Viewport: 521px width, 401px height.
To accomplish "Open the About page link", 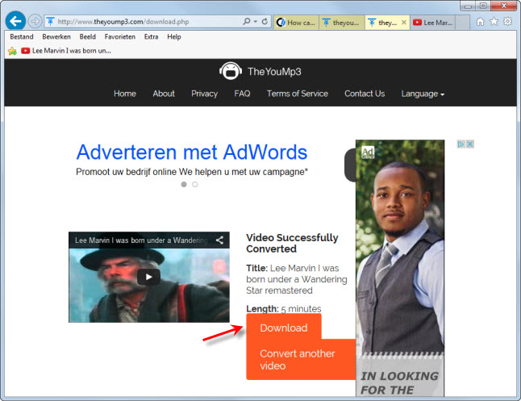I will pos(164,94).
